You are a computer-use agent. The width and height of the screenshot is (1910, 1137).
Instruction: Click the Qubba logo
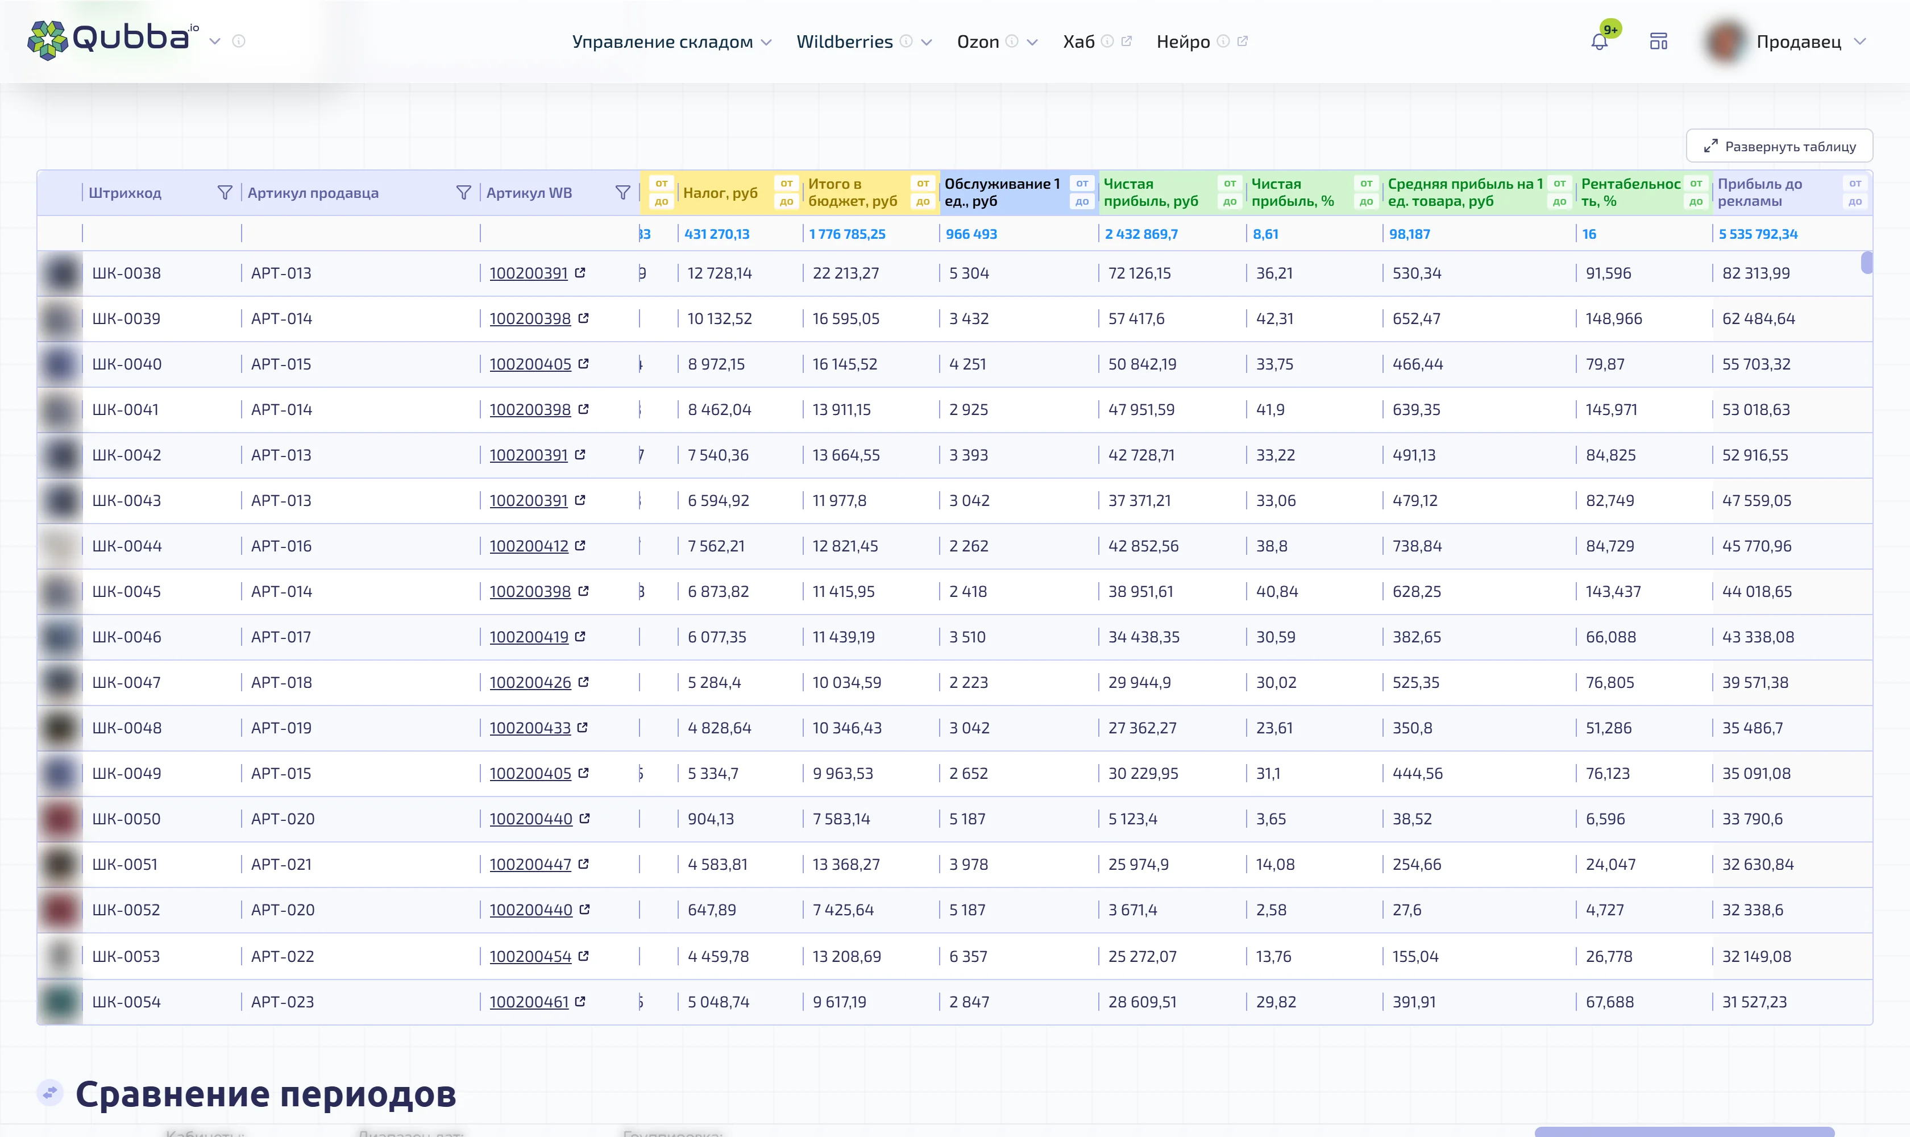pyautogui.click(x=113, y=40)
